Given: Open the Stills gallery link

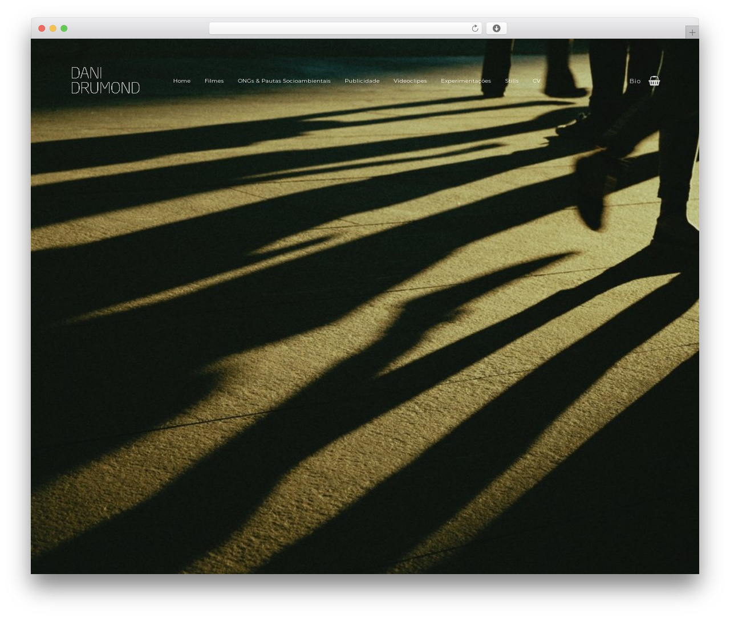Looking at the screenshot, I should point(512,81).
